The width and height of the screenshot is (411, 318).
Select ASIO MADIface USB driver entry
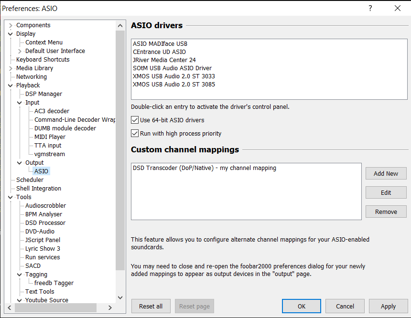point(160,44)
